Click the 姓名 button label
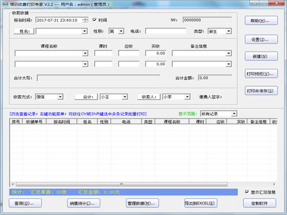The width and height of the screenshot is (287, 215). [x=24, y=31]
